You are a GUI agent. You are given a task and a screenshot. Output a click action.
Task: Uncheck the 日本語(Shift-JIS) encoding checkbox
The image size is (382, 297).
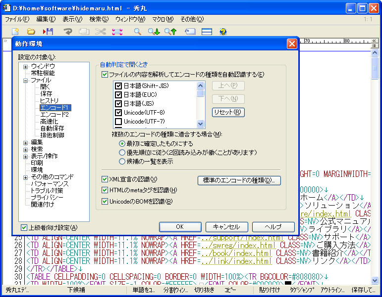pyautogui.click(x=118, y=86)
